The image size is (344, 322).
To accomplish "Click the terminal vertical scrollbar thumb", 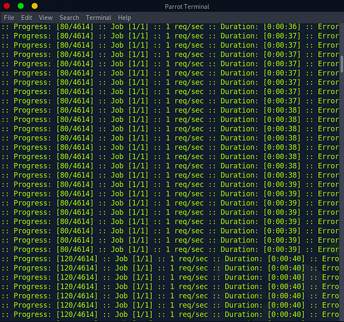I will [x=342, y=64].
